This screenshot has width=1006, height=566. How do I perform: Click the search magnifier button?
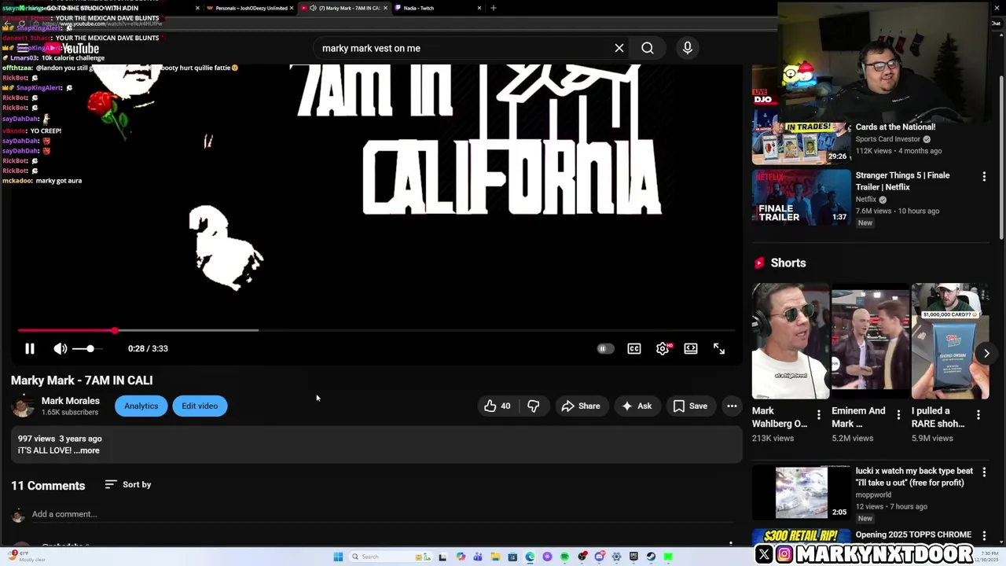coord(648,48)
